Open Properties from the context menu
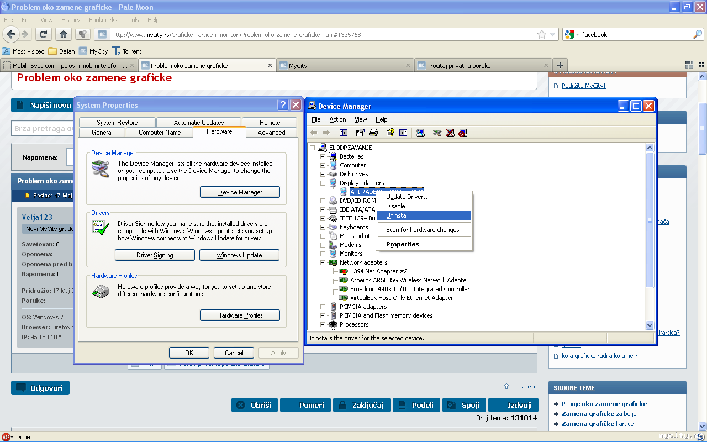Screen dimensions: 707x442 (x=424, y=244)
